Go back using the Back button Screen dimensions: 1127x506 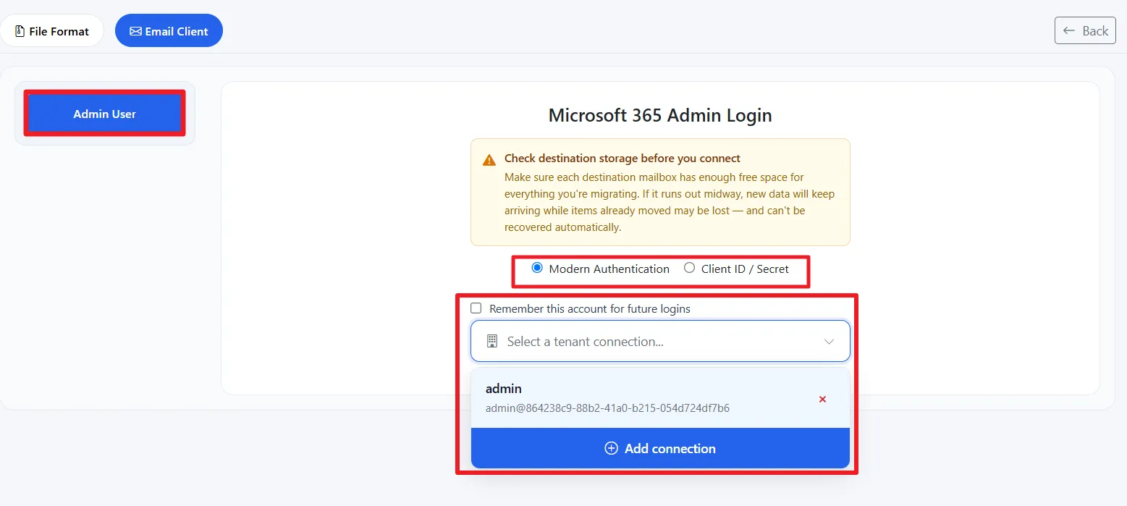[x=1085, y=30]
